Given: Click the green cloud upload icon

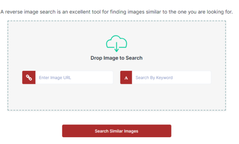Looking at the screenshot, I should [116, 44].
